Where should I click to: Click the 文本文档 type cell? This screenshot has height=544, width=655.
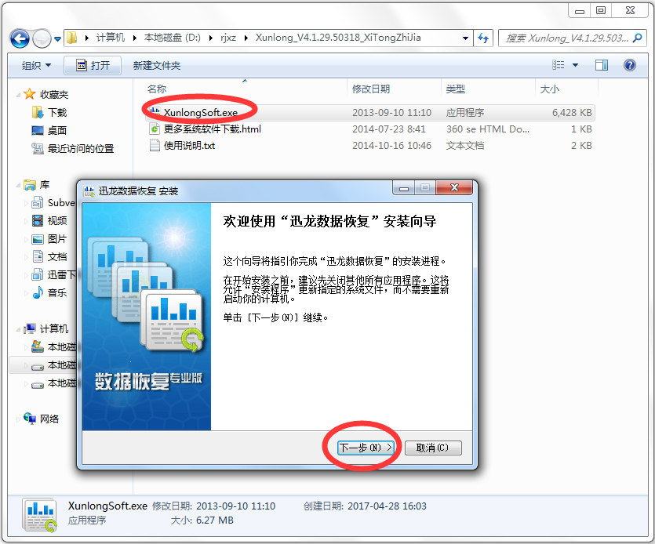tap(465, 145)
